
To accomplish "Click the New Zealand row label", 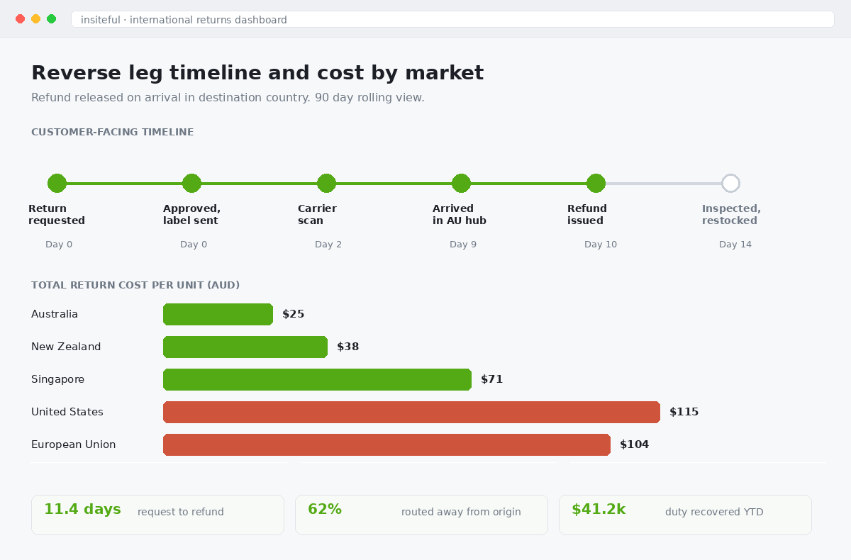I will [x=66, y=347].
